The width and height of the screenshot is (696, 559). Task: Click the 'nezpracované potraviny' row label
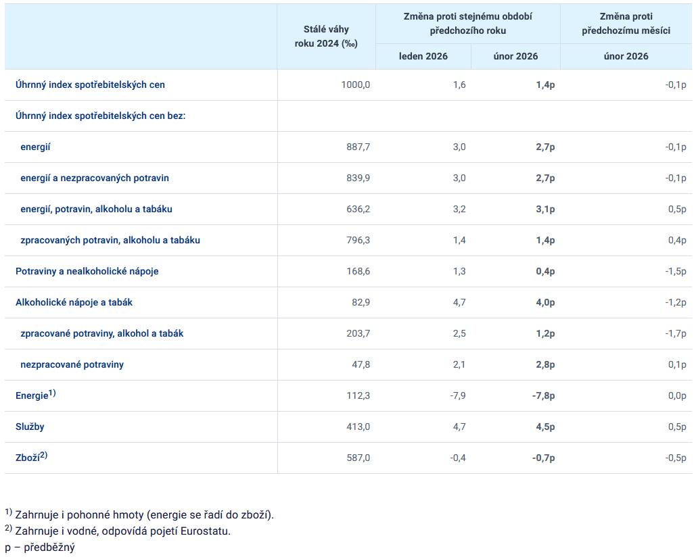[x=72, y=365]
